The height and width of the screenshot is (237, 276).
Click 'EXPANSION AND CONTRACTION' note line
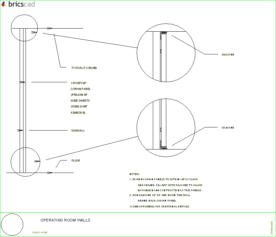point(170,190)
